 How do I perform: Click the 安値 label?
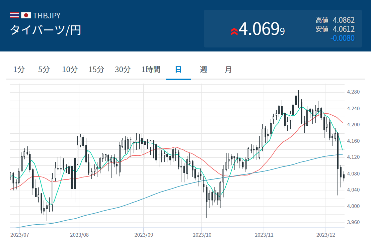[322, 29]
